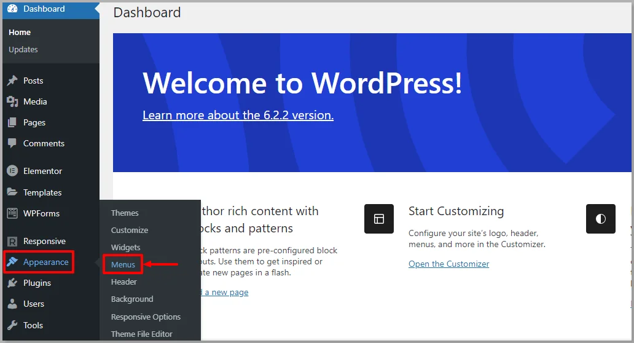Open WPForms in the sidebar

click(41, 213)
